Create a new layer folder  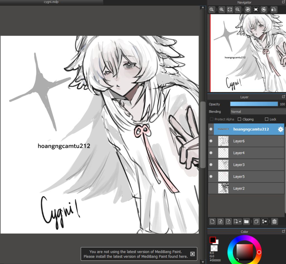click(x=246, y=222)
